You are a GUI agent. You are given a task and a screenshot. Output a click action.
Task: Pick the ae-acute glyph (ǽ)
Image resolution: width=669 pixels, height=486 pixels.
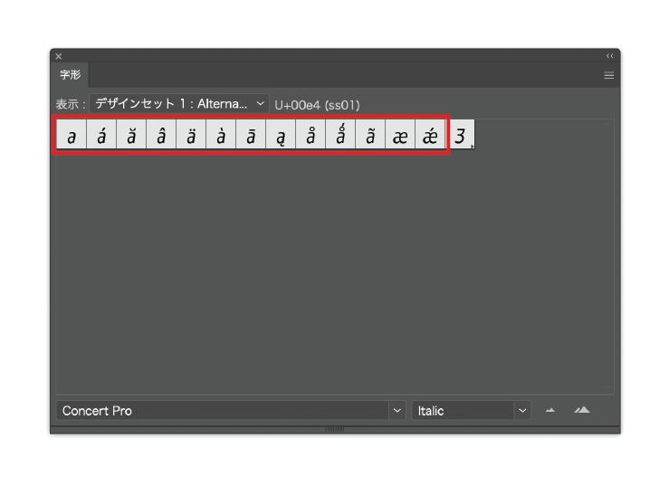pyautogui.click(x=430, y=137)
